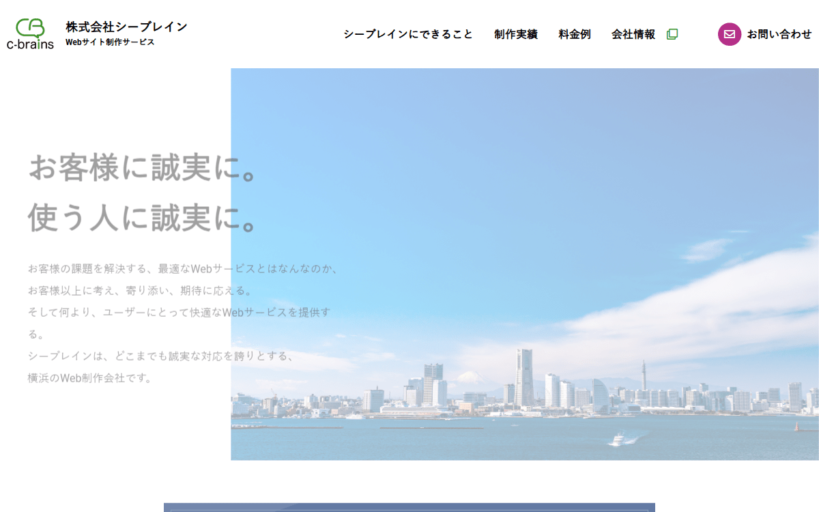Click the line starting お客様の課題を解決する

[183, 268]
